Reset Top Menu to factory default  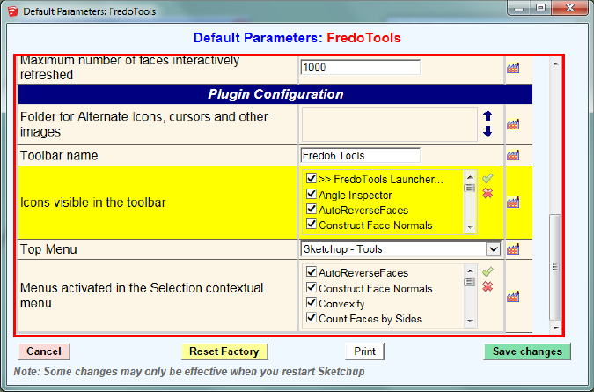click(513, 249)
